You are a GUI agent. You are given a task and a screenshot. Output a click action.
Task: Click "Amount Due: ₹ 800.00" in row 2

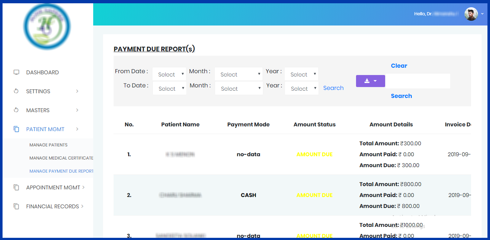(x=390, y=206)
